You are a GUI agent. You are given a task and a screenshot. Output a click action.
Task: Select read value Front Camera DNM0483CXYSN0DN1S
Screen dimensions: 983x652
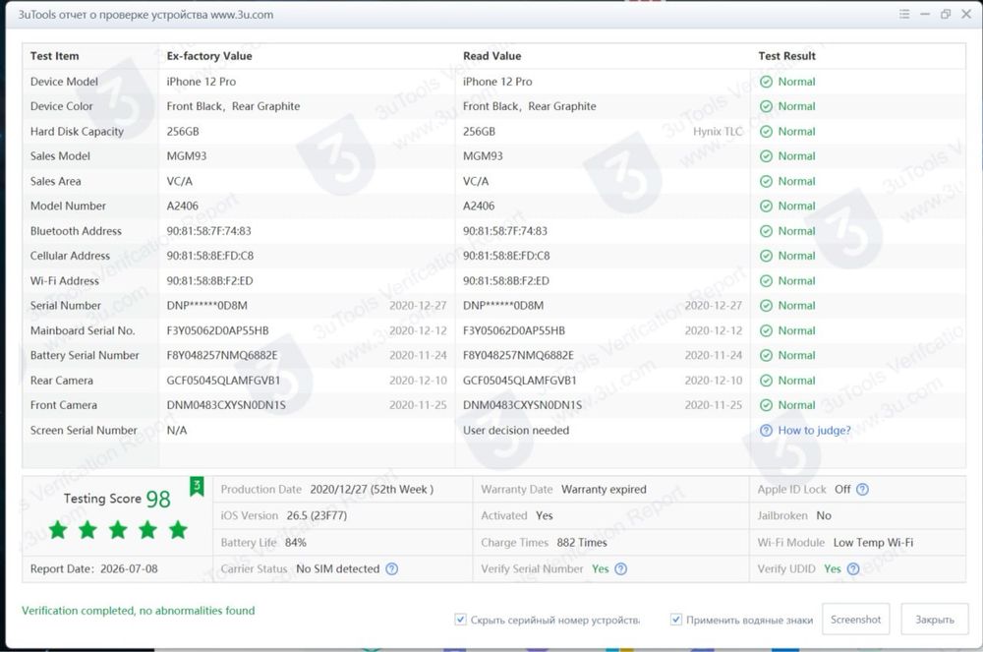pos(522,405)
